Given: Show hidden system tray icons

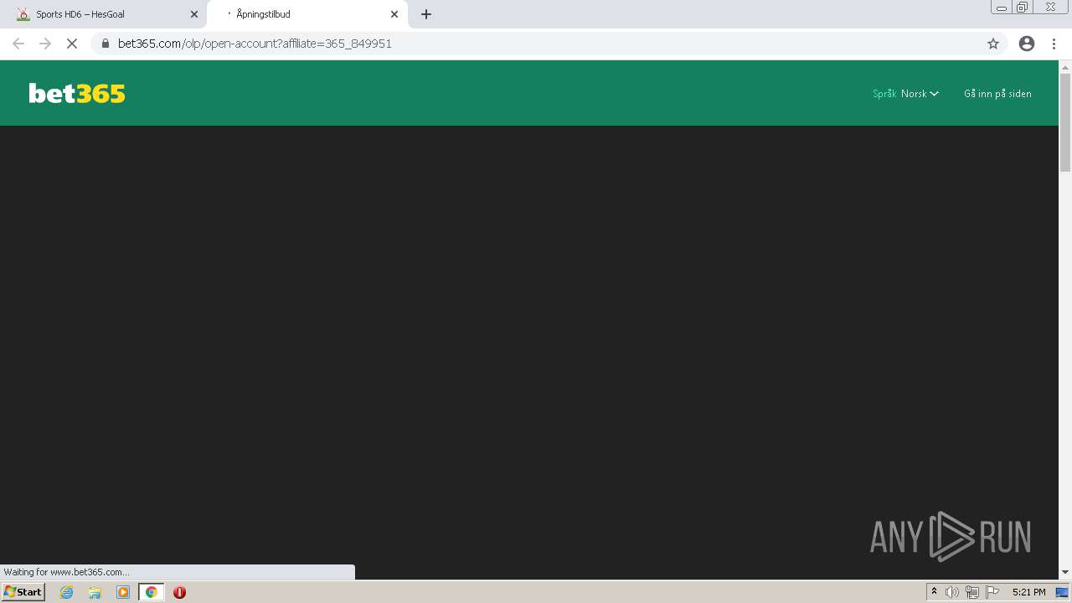Looking at the screenshot, I should [x=934, y=592].
